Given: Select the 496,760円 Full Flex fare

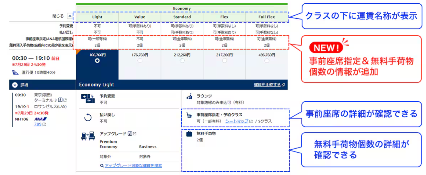Looking at the screenshot, I should (267, 61).
